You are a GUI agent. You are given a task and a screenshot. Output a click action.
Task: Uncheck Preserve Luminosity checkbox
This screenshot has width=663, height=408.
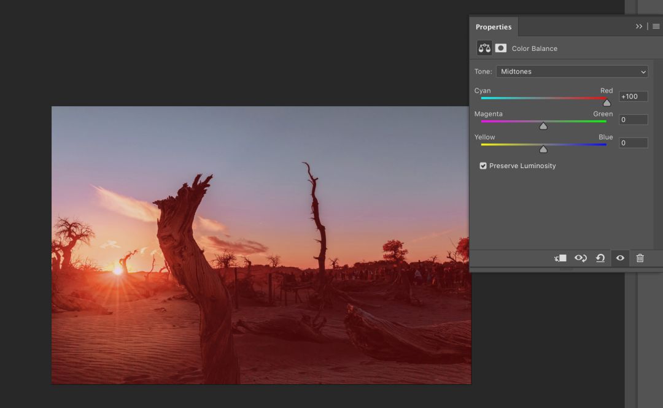(x=483, y=166)
